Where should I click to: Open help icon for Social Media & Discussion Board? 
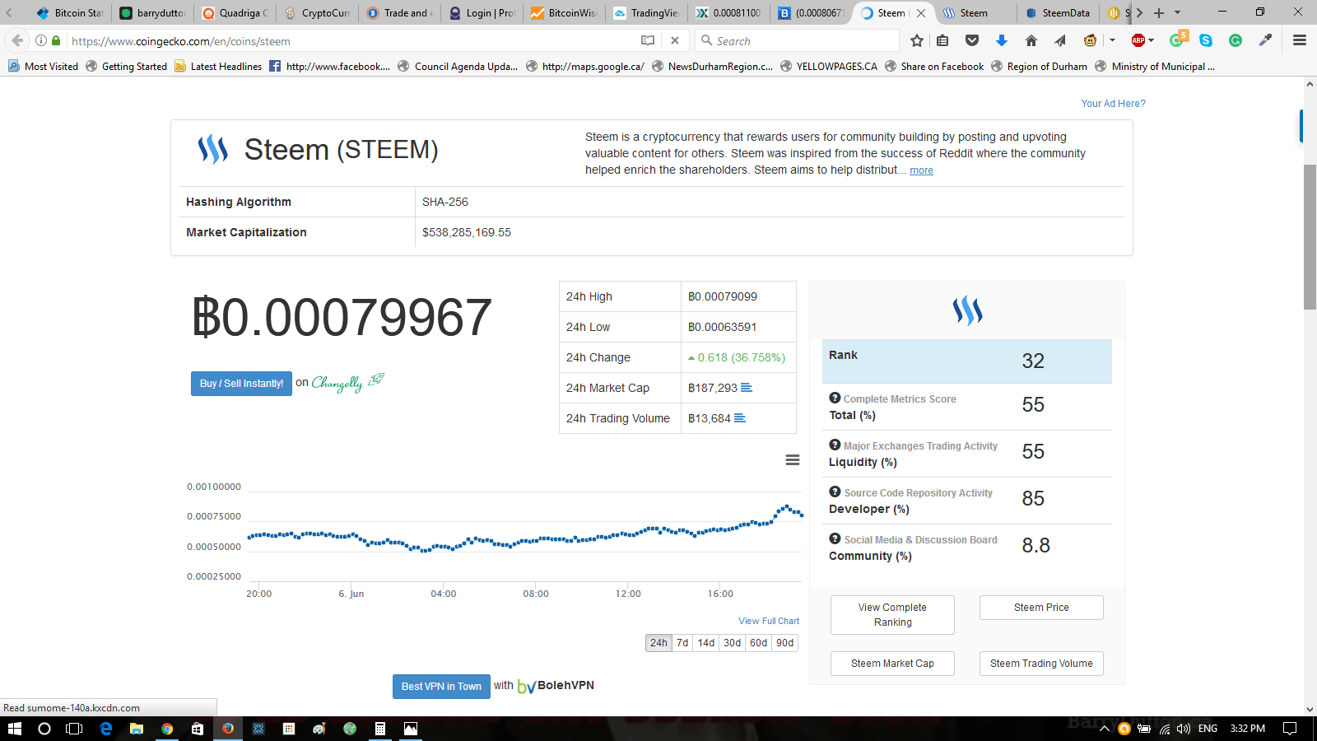click(x=835, y=538)
